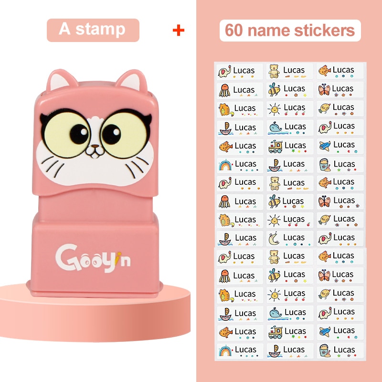Click the last train Lucas sticker
Screen dimensions: 382x382
(x=290, y=332)
